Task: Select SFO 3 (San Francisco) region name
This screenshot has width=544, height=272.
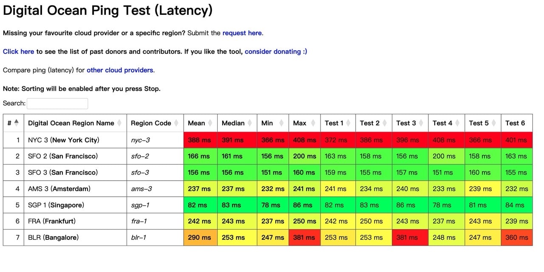Action: point(63,173)
